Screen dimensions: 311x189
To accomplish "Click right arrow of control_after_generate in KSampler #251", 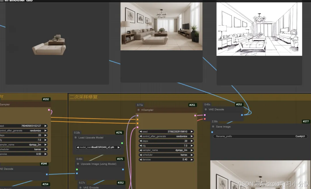I will 191,136.
